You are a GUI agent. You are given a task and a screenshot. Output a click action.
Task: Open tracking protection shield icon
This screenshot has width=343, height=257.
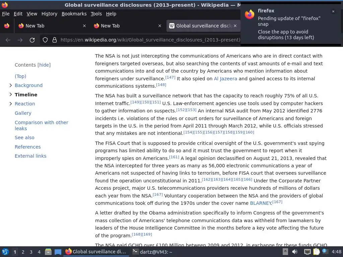(x=45, y=40)
